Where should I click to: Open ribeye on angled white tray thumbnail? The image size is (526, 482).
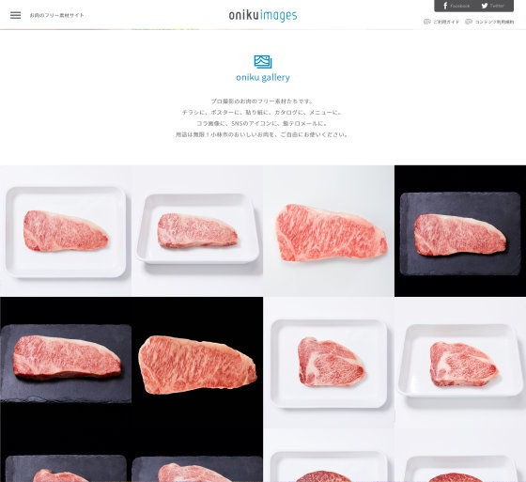[x=460, y=363]
